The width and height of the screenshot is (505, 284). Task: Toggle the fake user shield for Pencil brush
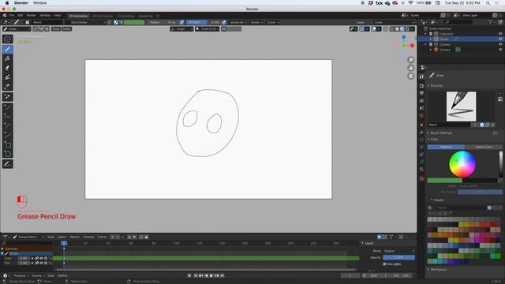point(482,125)
